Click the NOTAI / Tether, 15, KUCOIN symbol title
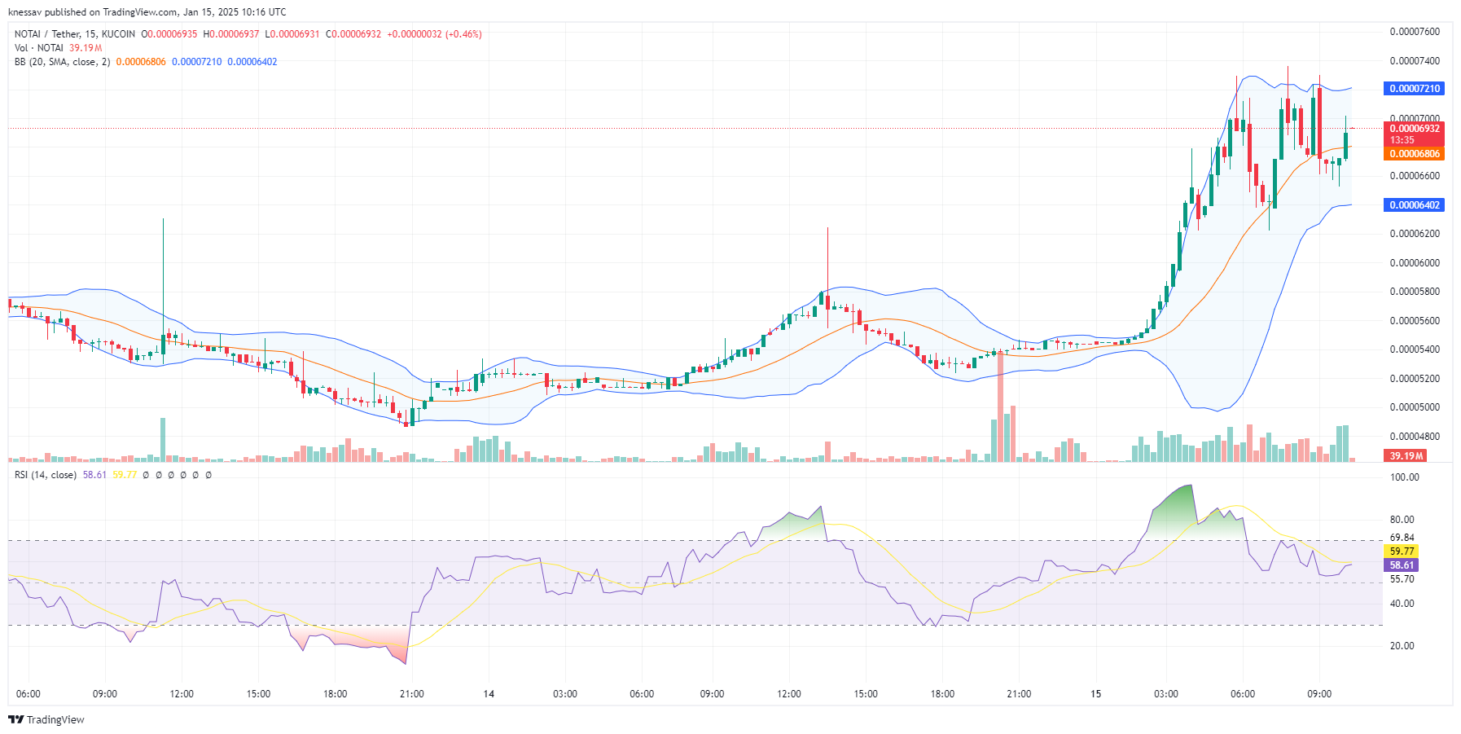 (x=75, y=34)
